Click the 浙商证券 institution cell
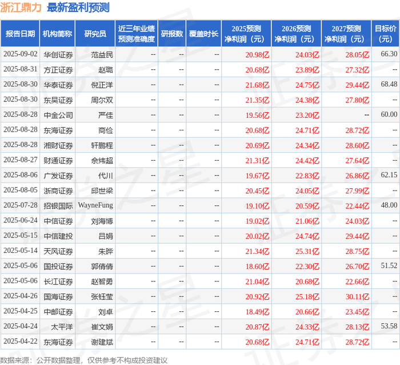Image resolution: width=400 pixels, height=365 pixels. click(58, 191)
